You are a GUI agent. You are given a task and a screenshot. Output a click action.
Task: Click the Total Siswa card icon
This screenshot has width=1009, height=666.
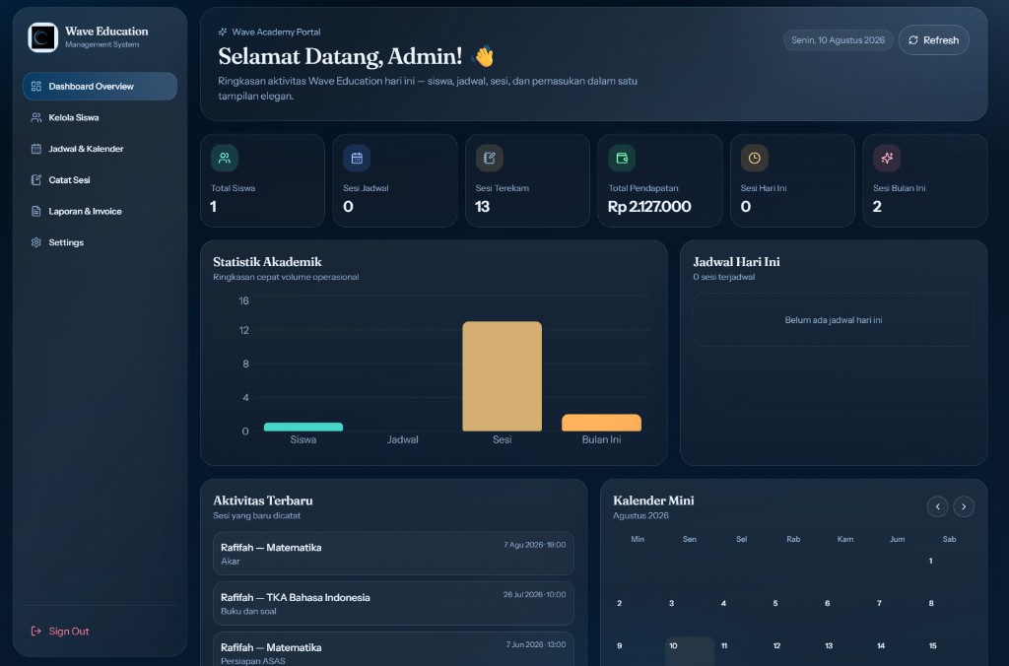click(x=225, y=158)
